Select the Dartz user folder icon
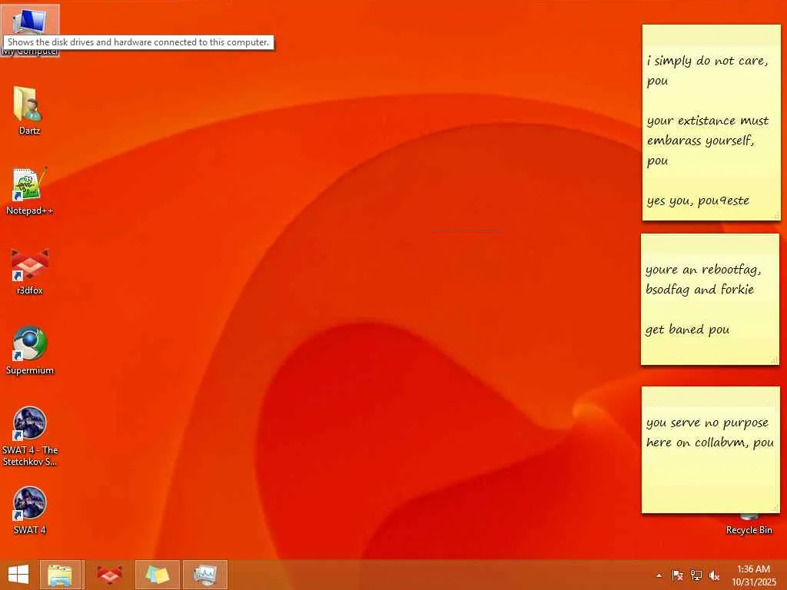Viewport: 787px width, 590px height. click(29, 111)
